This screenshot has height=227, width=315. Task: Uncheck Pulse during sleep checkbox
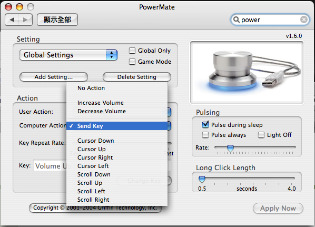(x=205, y=125)
